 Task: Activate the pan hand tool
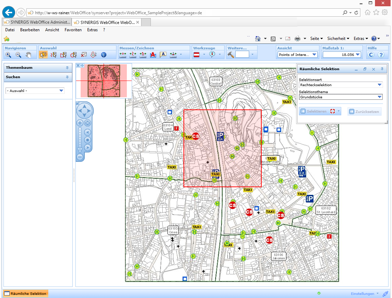tap(28, 55)
